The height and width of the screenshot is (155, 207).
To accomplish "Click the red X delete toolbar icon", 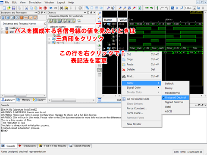I will pos(41,8).
